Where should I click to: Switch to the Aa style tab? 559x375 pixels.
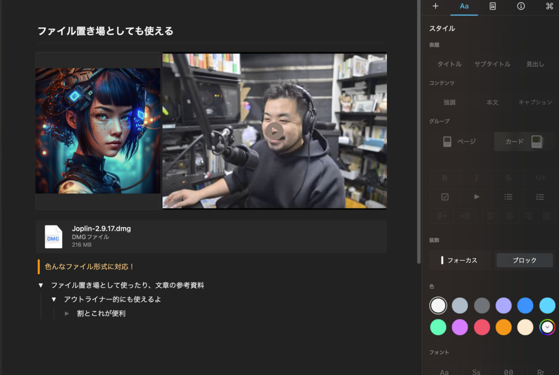pyautogui.click(x=464, y=6)
